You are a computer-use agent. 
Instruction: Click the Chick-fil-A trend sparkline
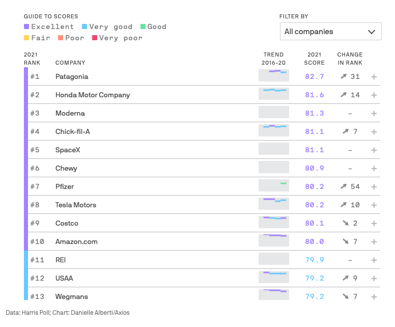274,130
